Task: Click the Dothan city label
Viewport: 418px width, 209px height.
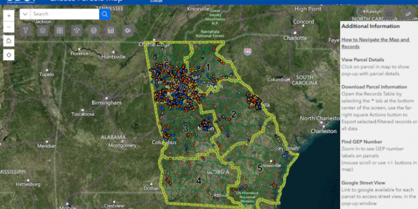Action: pyautogui.click(x=152, y=188)
